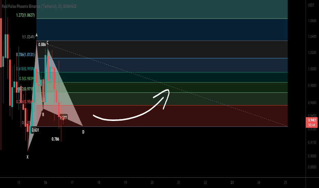Click the 0.9000 price axis label
Image resolution: width=319 pixels, height=188 pixels.
coord(312,156)
